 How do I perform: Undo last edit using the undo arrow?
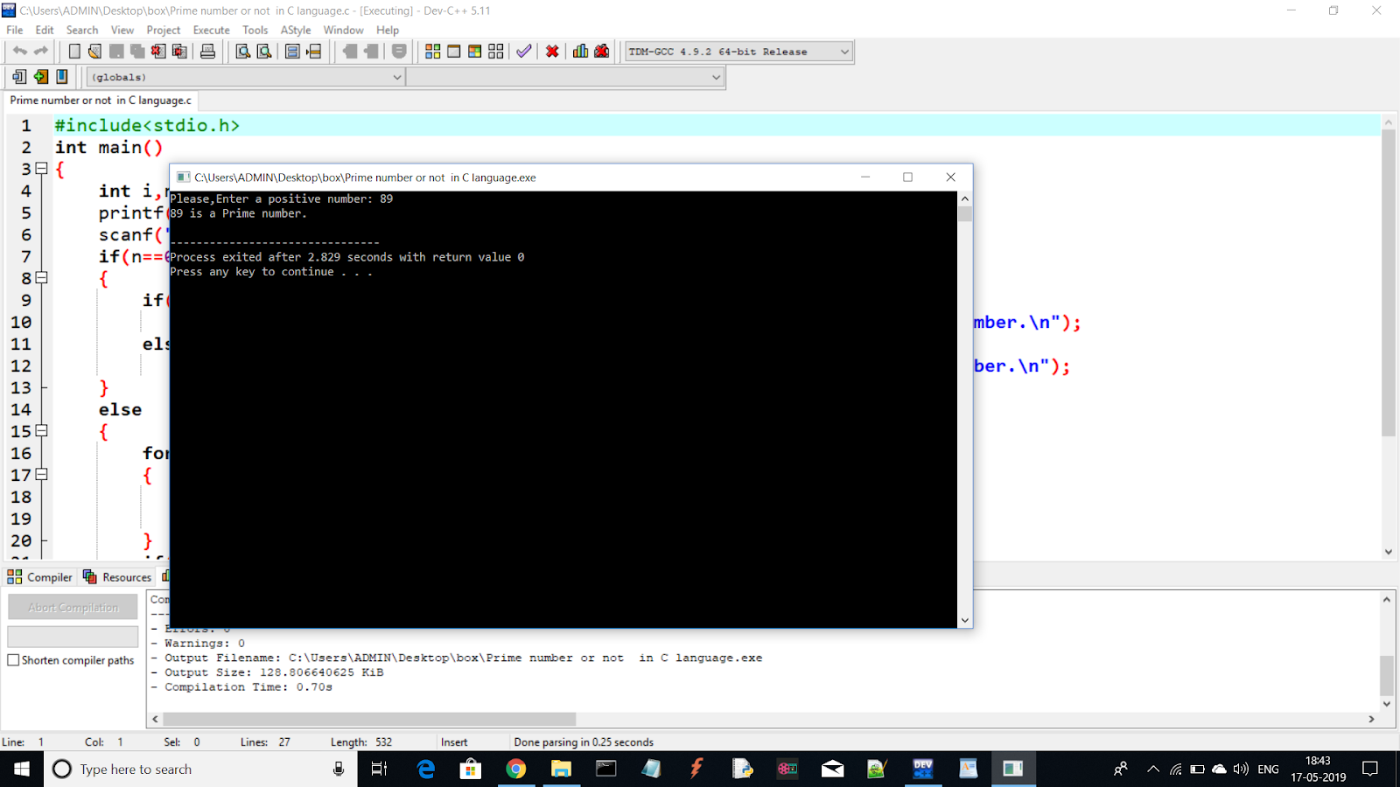pos(22,51)
